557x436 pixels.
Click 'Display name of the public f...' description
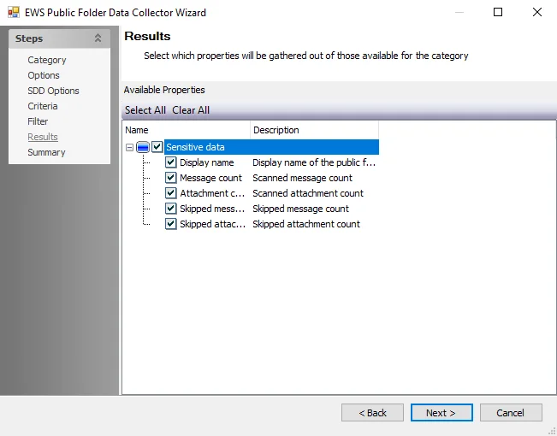pyautogui.click(x=314, y=162)
